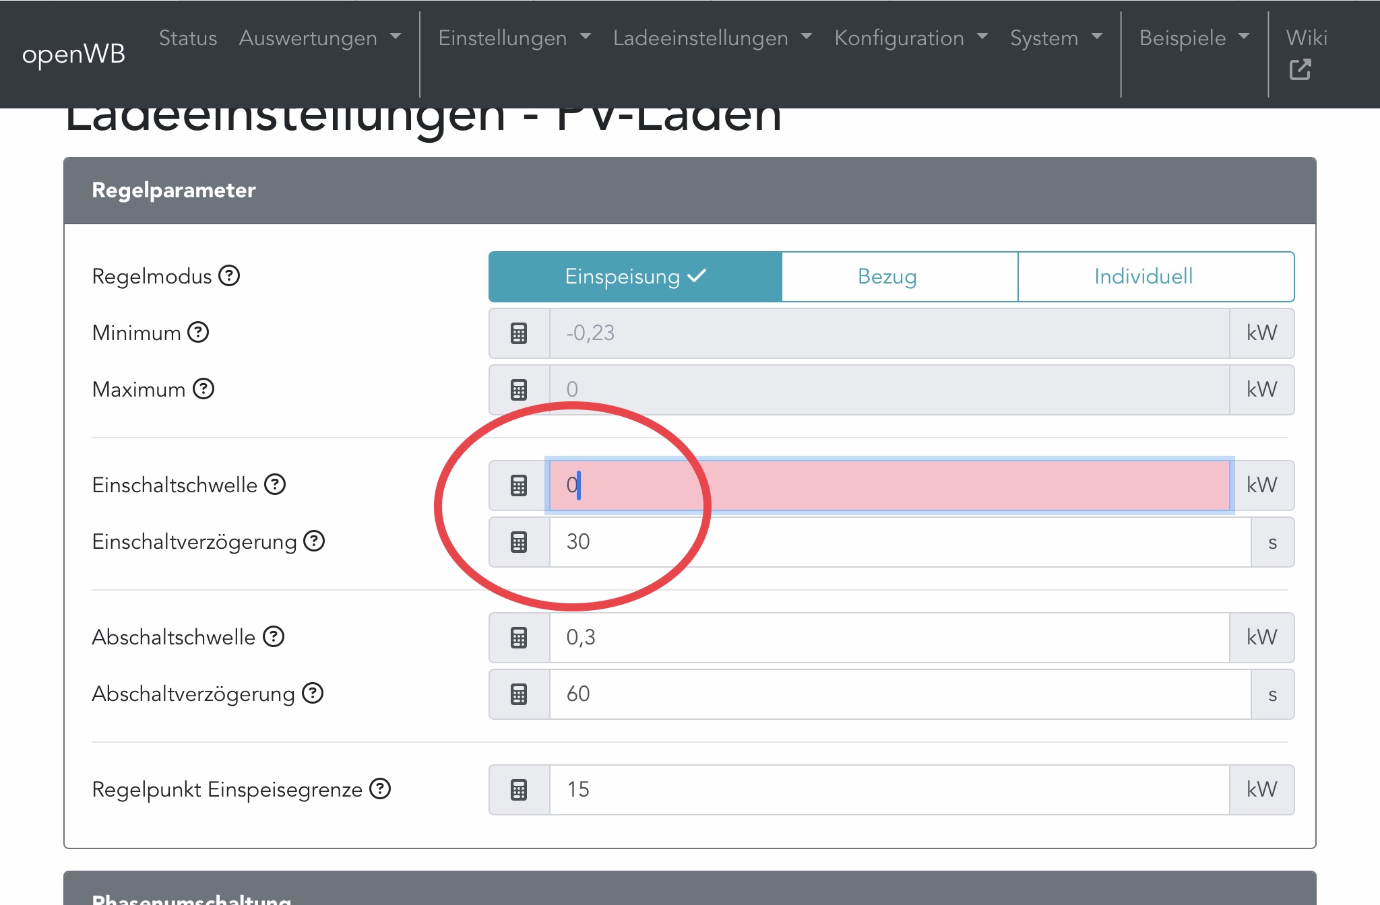Image resolution: width=1380 pixels, height=905 pixels.
Task: Click the question mark next to Abschaltschwelle
Action: [x=274, y=637]
